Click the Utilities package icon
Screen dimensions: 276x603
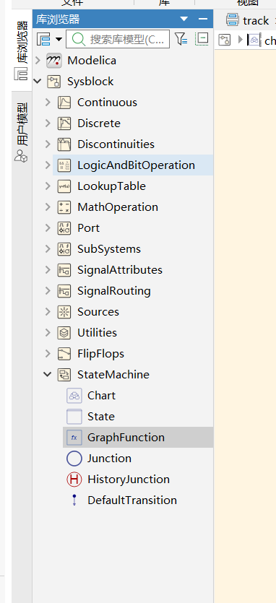click(x=64, y=333)
